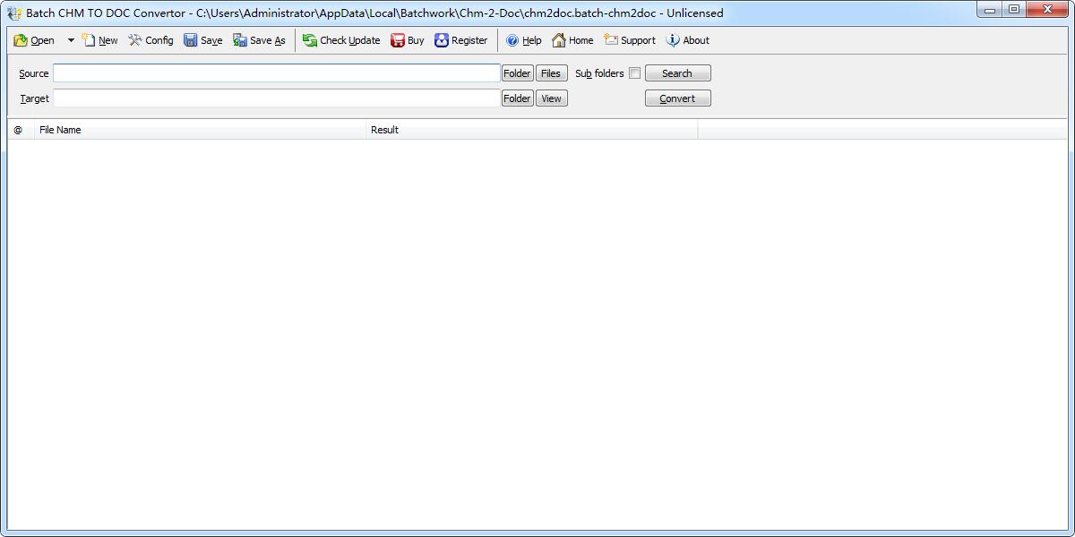Screen dimensions: 1075x537
Task: Maximize the Batch CHM TO DOC window
Action: click(x=1013, y=11)
